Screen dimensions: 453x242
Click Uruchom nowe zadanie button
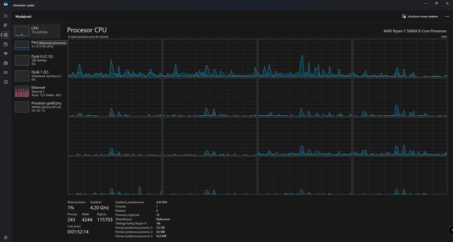[x=420, y=16]
